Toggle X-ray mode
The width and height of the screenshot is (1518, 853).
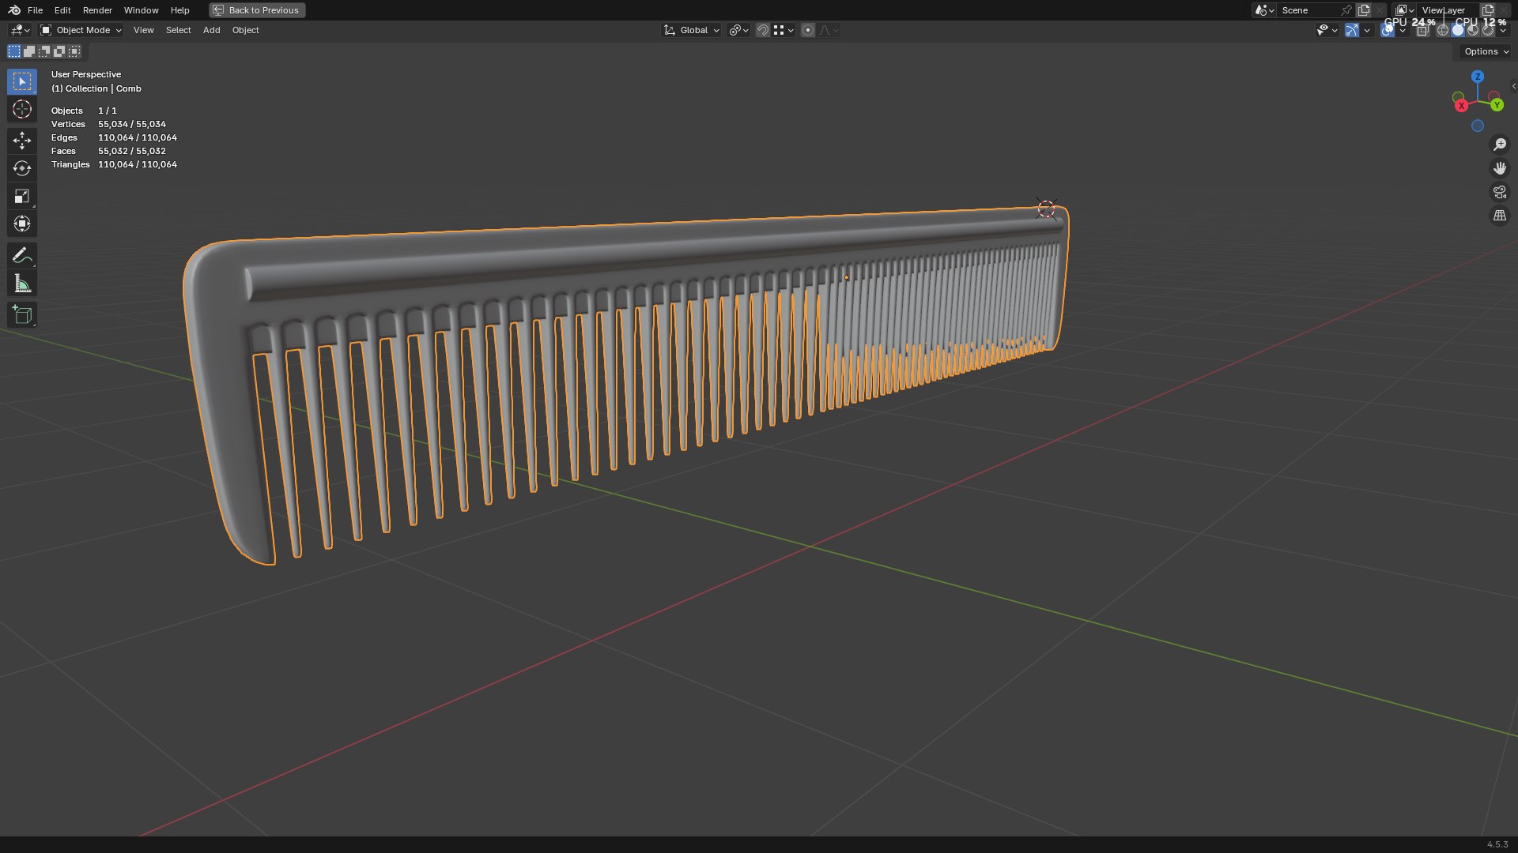point(1422,30)
